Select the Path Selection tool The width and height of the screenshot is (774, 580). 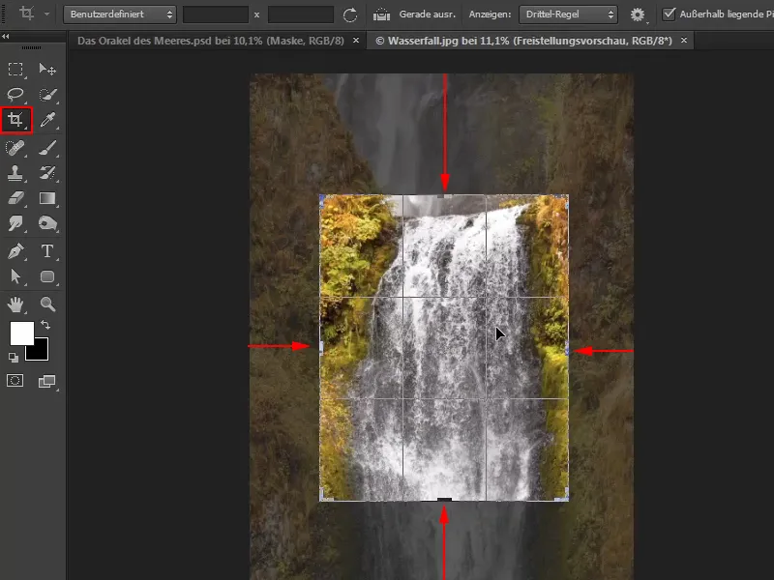(15, 276)
